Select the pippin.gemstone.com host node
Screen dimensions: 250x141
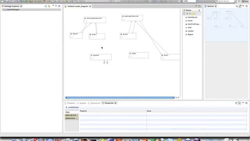[132, 18]
